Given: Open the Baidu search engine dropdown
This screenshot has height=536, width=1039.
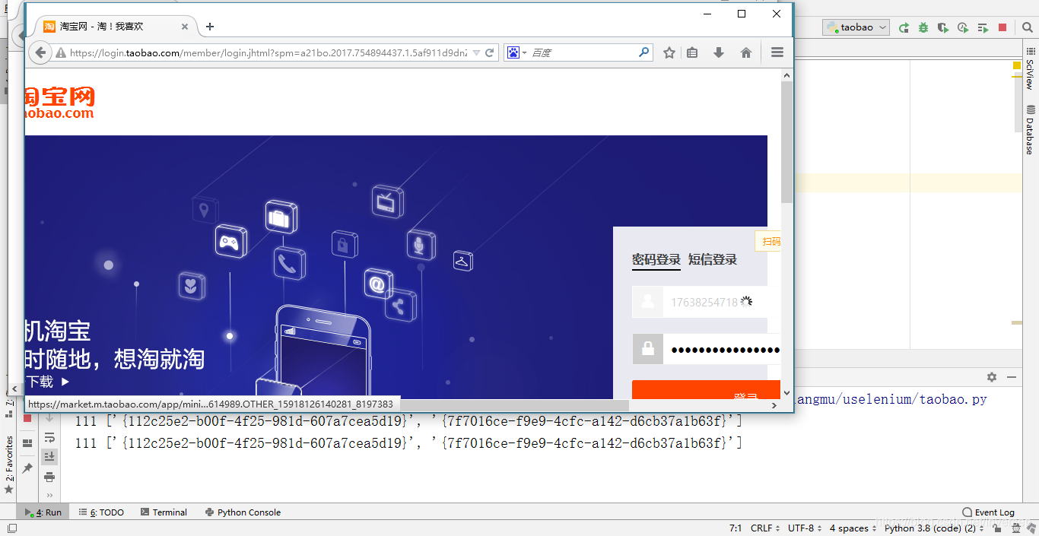Looking at the screenshot, I should tap(516, 52).
